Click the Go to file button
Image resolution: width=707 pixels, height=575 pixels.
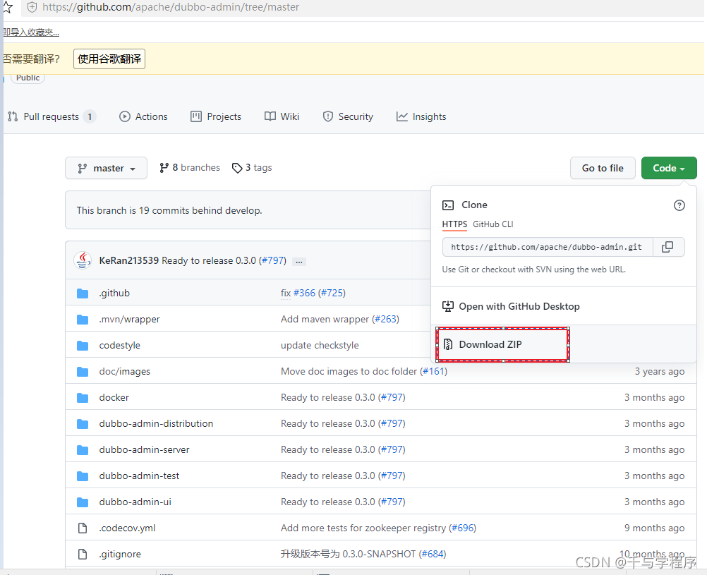pyautogui.click(x=603, y=168)
